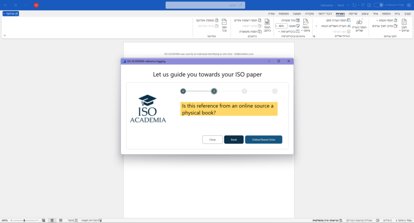Switch to the Insert (הוספה) ribbon tab
The width and height of the screenshot is (414, 223).
[x=387, y=13]
